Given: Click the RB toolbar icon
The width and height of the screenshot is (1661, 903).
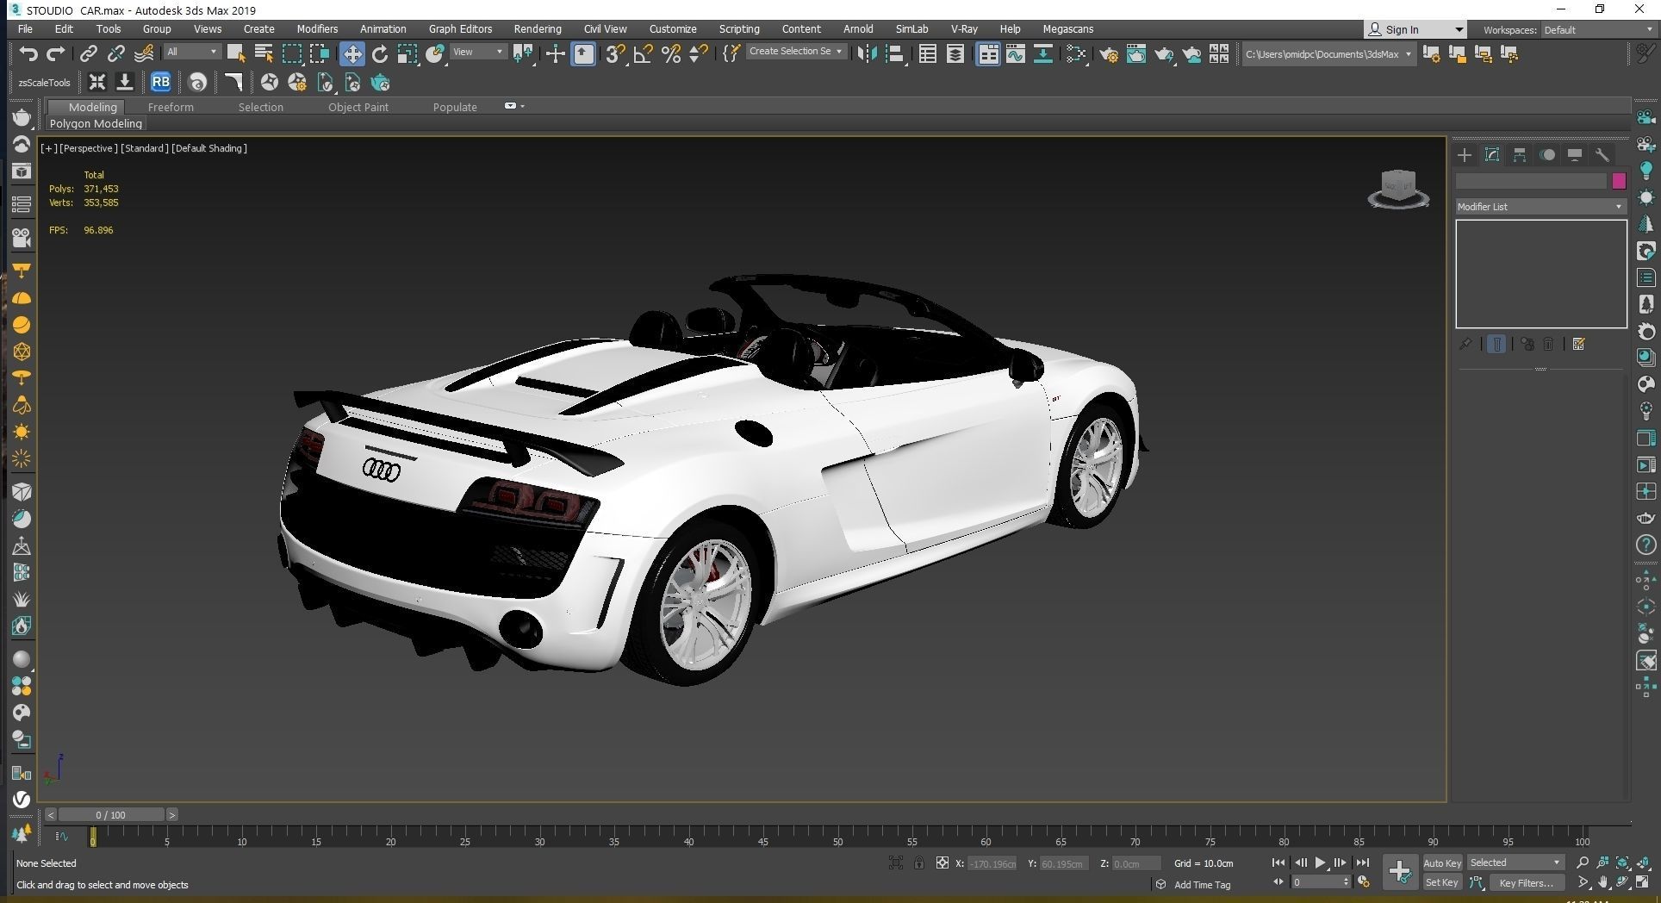Looking at the screenshot, I should point(160,82).
